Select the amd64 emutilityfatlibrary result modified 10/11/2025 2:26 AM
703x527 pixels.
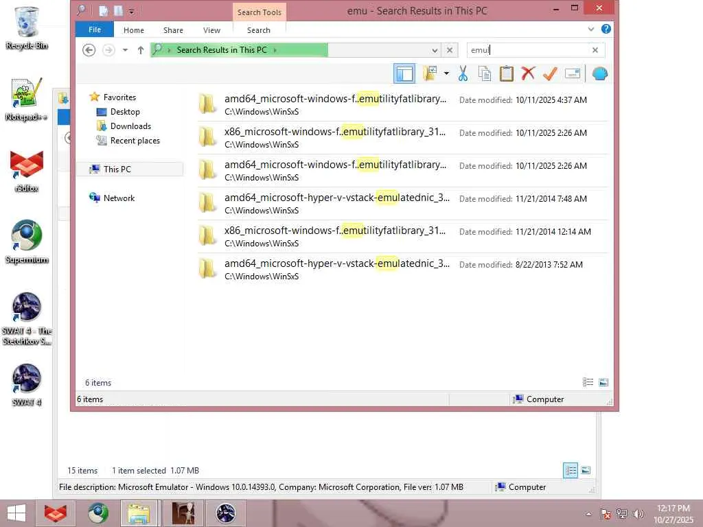(x=402, y=170)
